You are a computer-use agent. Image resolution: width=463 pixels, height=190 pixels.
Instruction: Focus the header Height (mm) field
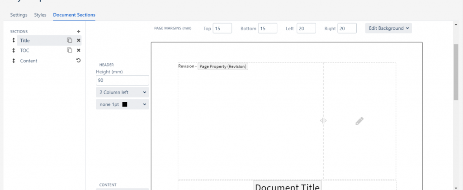(x=123, y=80)
